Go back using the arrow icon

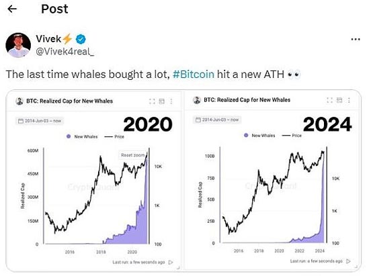pos(12,9)
